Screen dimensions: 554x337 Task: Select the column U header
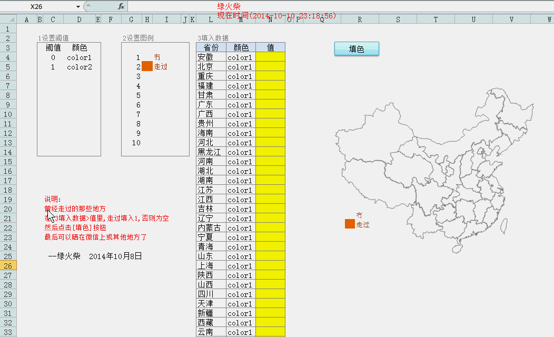[473, 19]
